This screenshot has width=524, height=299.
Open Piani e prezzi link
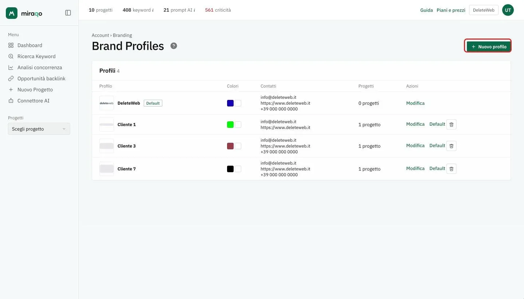tap(451, 10)
